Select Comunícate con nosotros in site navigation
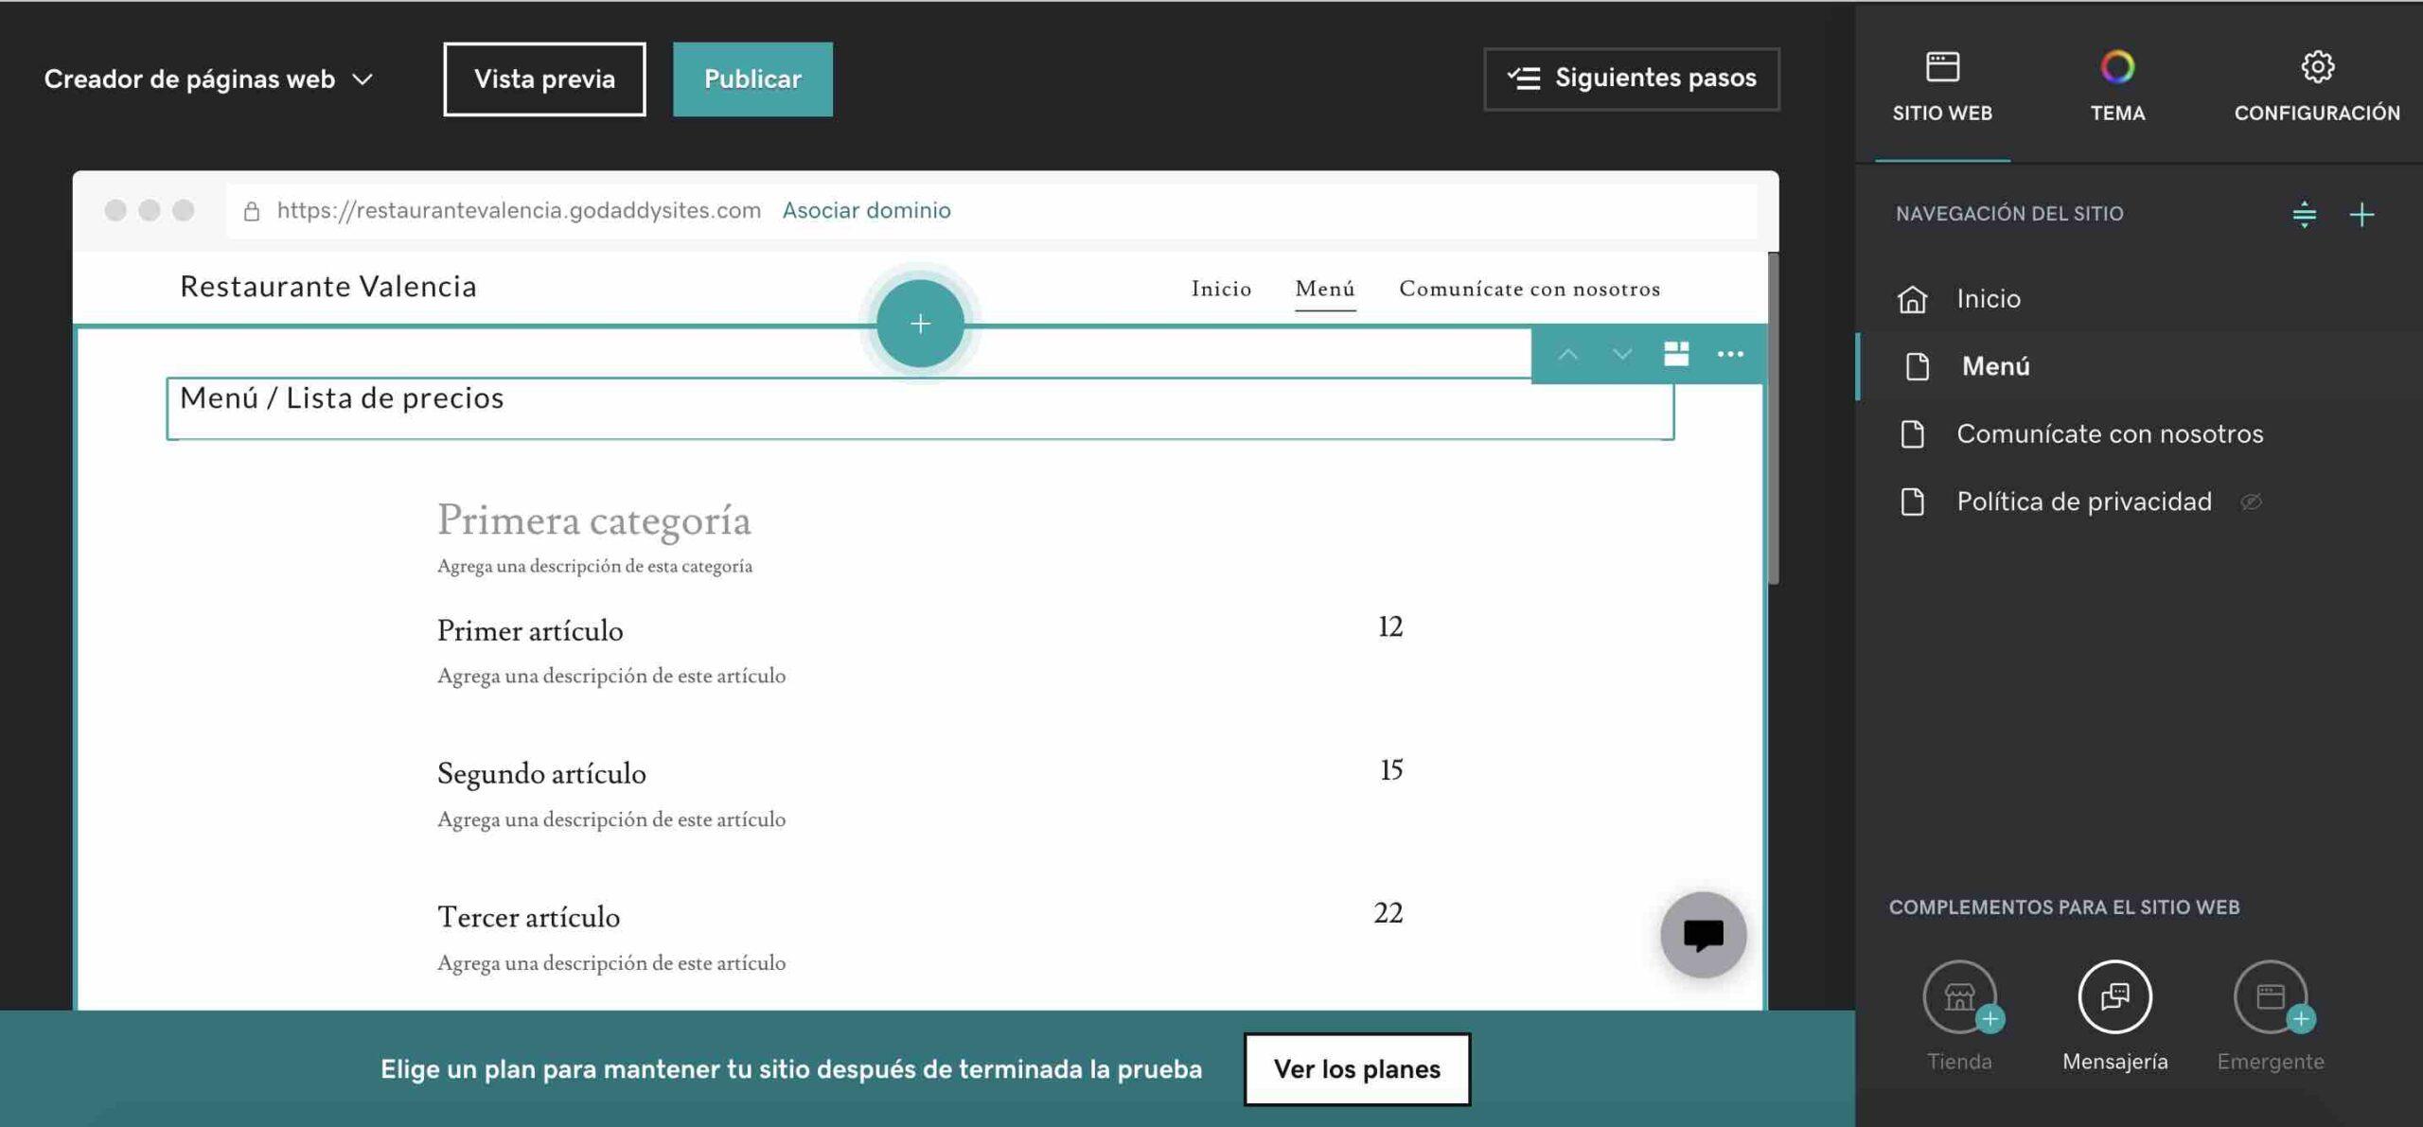The height and width of the screenshot is (1127, 2423). (x=2111, y=433)
